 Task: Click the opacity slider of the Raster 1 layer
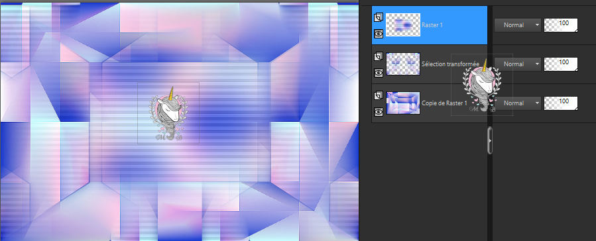(561, 25)
